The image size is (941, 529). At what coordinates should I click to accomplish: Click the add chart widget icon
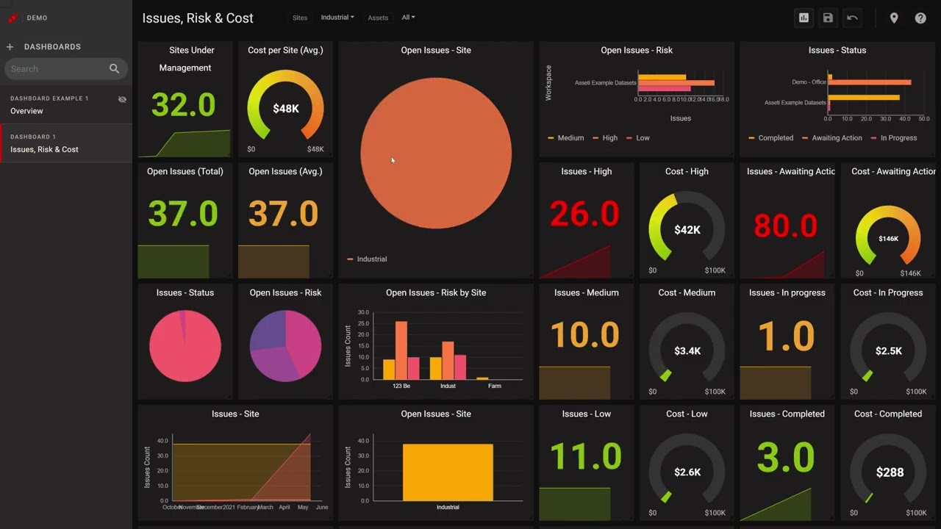pos(804,18)
